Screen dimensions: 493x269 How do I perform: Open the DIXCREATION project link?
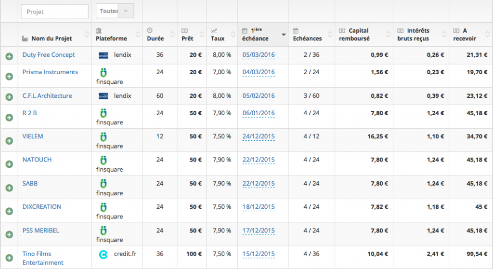tap(42, 207)
